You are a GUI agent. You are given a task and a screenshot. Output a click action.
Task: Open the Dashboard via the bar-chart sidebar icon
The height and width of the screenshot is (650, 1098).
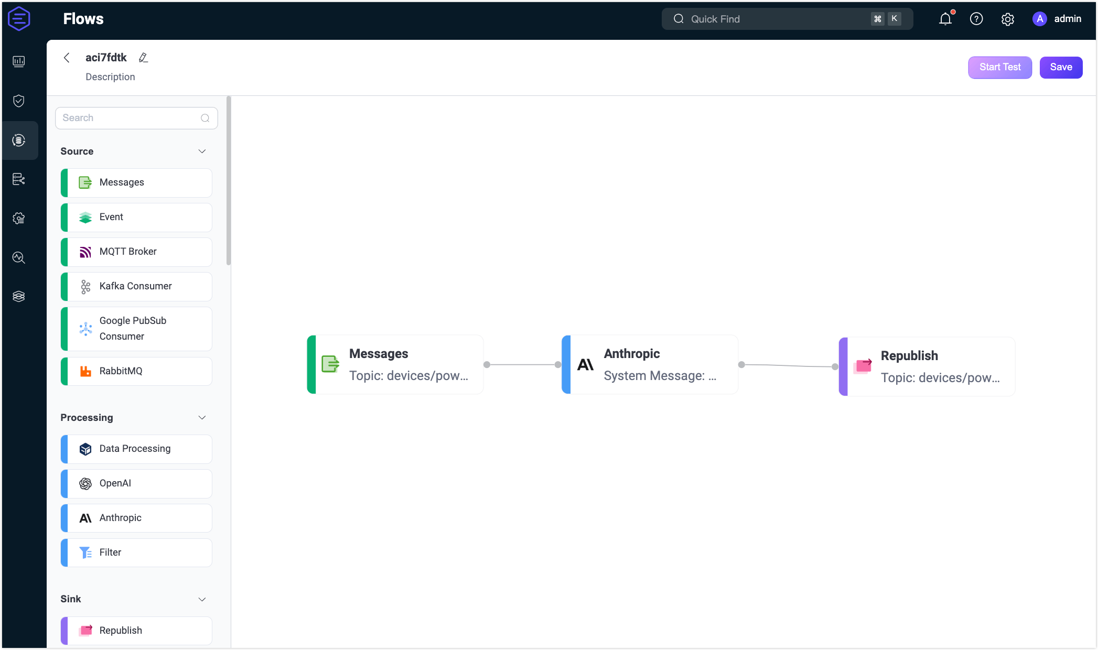[x=19, y=61]
